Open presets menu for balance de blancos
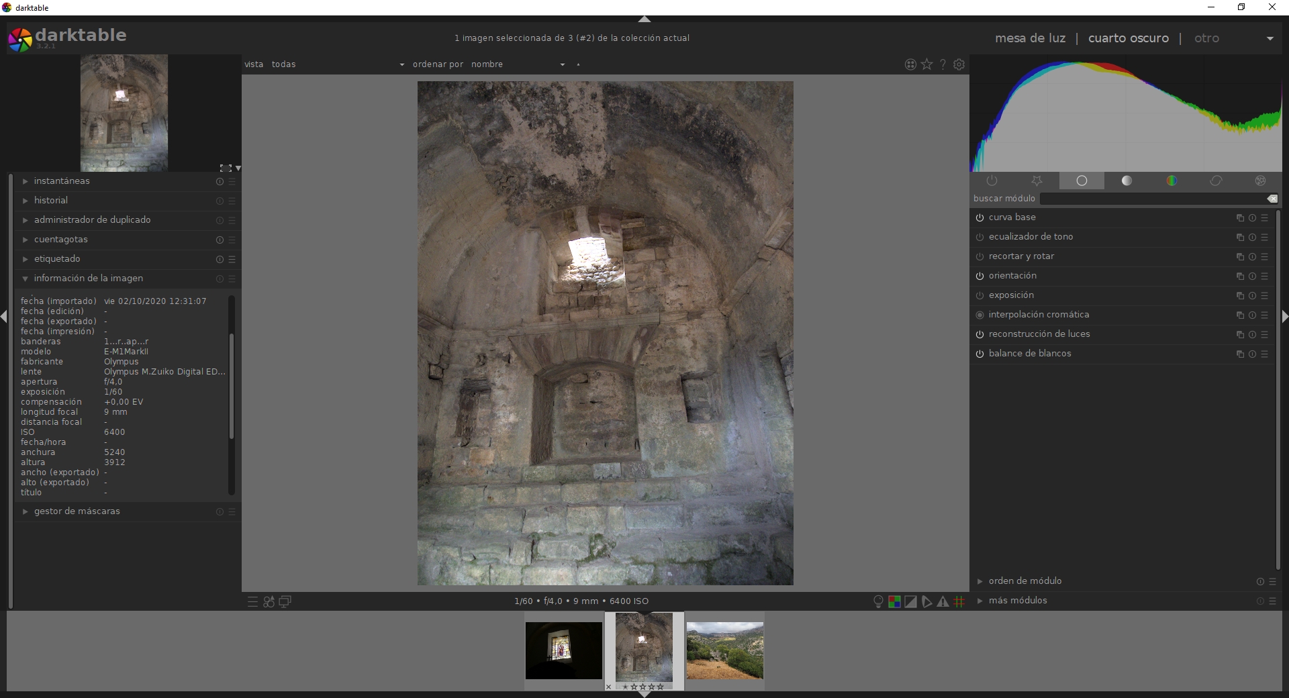Viewport: 1289px width, 698px height. tap(1264, 354)
